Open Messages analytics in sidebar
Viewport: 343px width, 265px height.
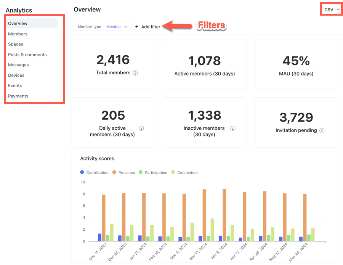pyautogui.click(x=19, y=65)
